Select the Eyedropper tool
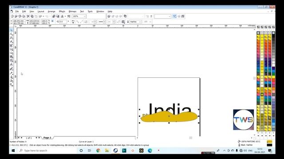This screenshot has height=159, width=284. coord(12,73)
